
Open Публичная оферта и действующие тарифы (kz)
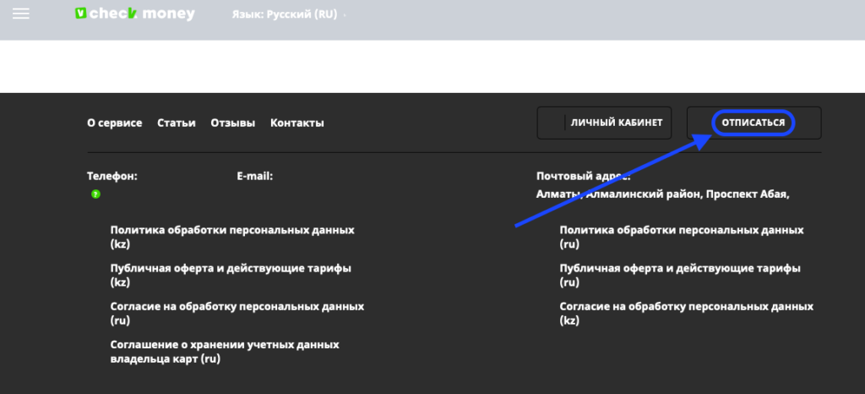(230, 275)
